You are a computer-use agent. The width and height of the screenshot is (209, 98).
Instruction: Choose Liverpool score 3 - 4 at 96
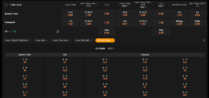coord(105,86)
